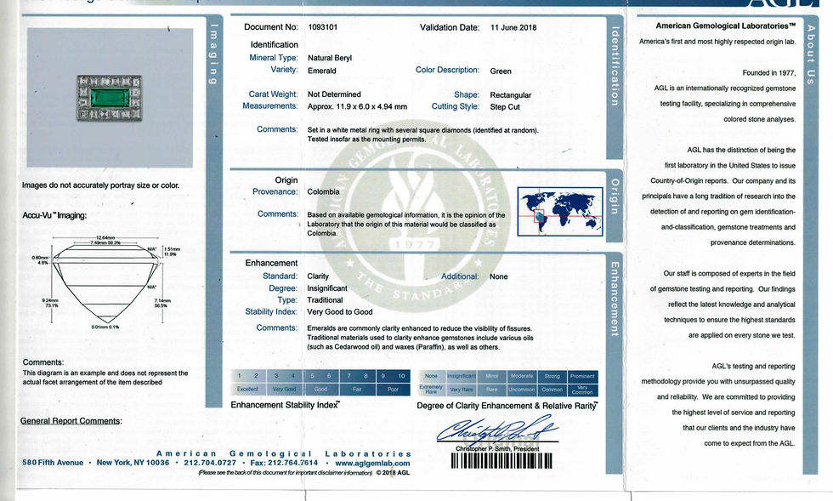
Task: Click the 580 Fifth Avenue address
Action: pyautogui.click(x=53, y=463)
